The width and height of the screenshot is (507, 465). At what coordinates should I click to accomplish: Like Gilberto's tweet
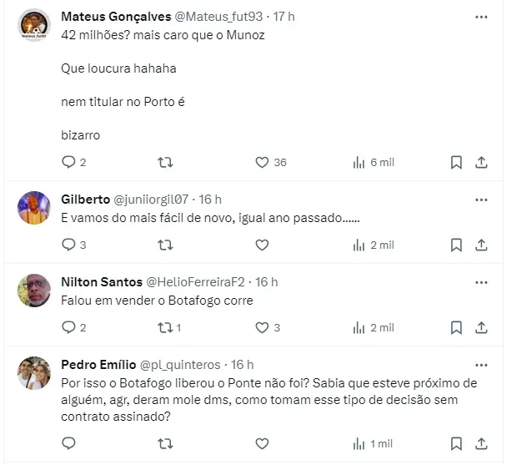pos(262,245)
